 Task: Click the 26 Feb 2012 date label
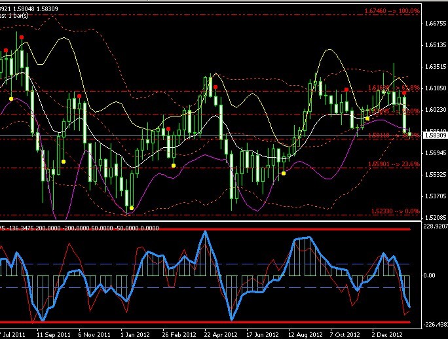click(x=179, y=334)
